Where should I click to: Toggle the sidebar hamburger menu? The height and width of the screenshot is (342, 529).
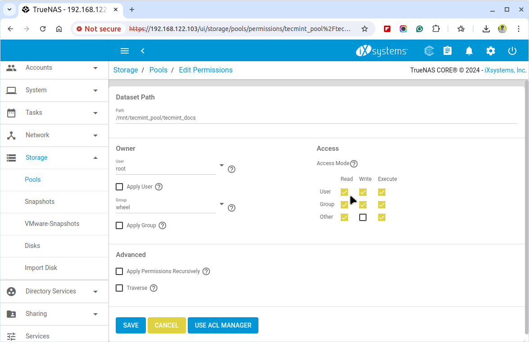tap(125, 51)
